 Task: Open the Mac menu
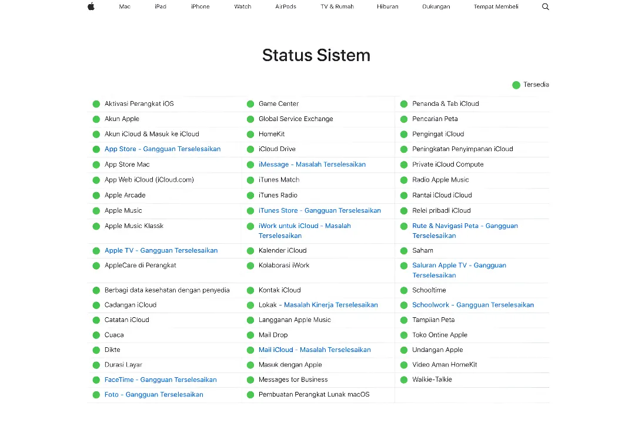(x=125, y=6)
